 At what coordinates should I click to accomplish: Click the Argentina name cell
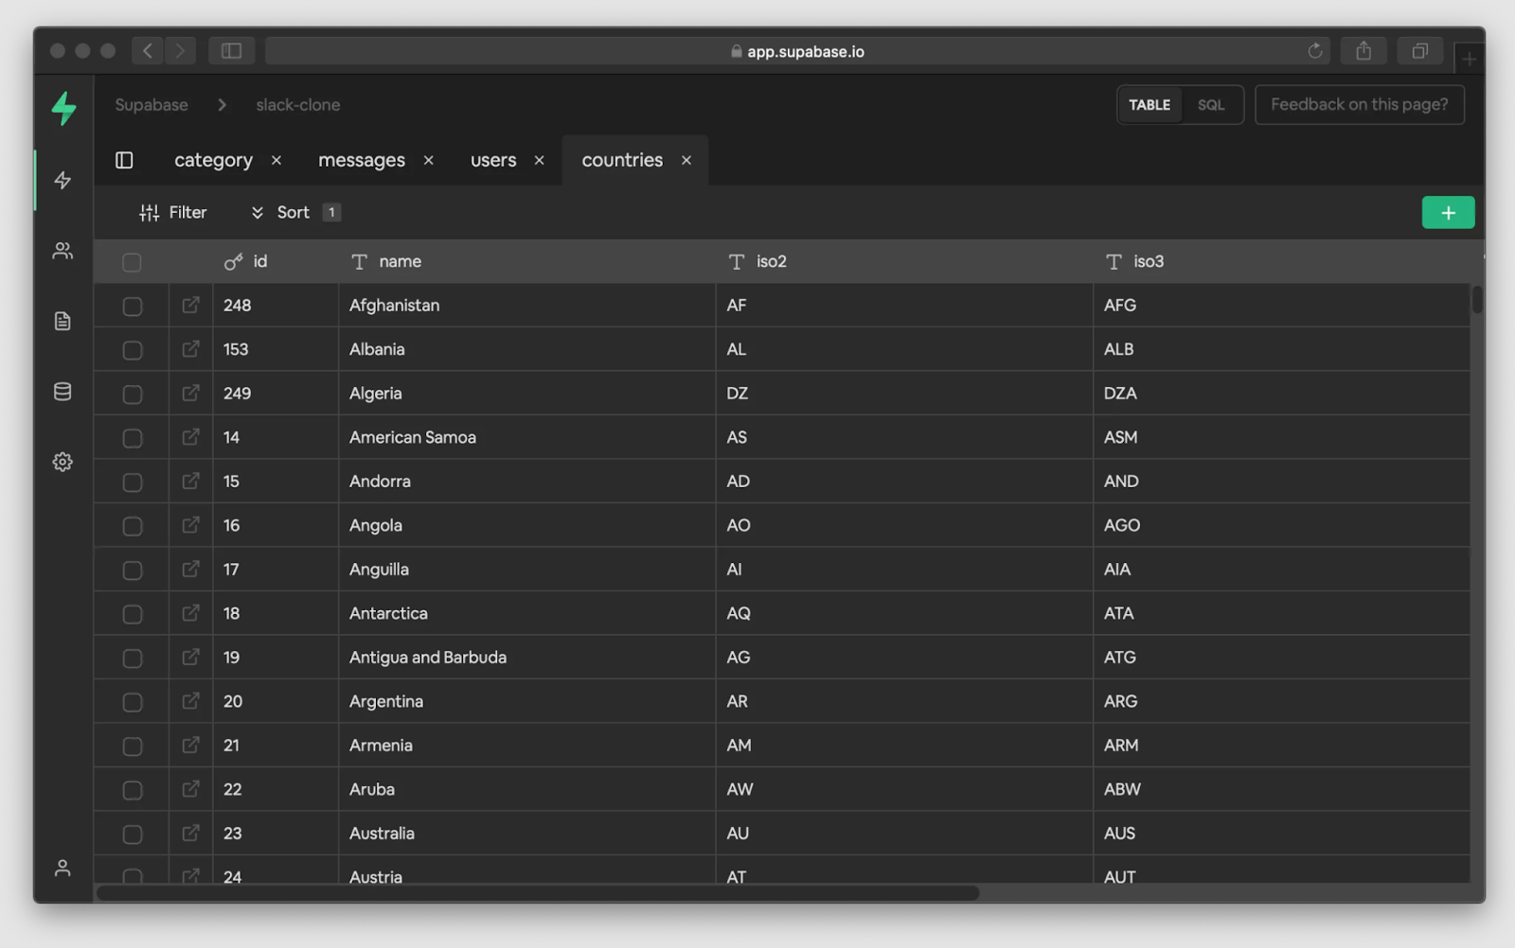tap(526, 701)
